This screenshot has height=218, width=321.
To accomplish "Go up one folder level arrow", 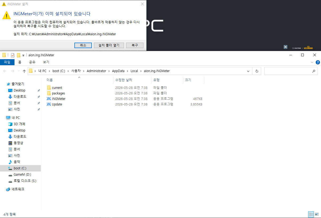I will tap(24, 71).
